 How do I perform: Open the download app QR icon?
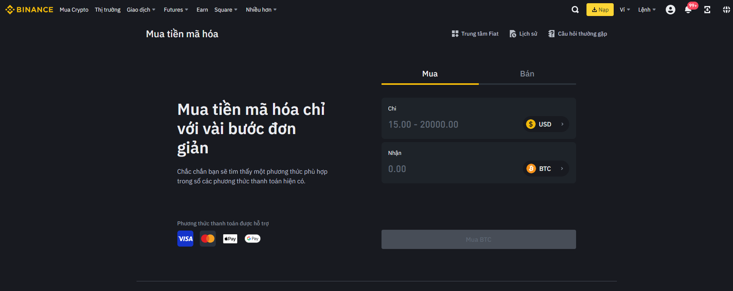(707, 10)
